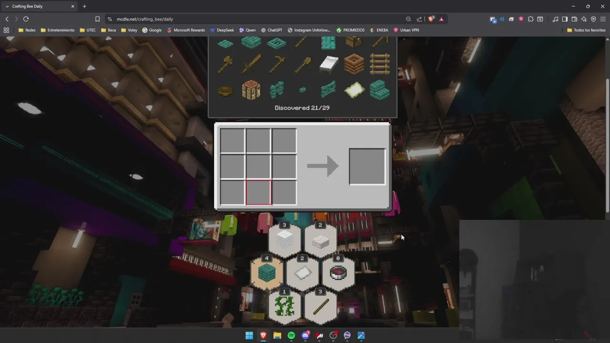Screen dimensions: 610x343
Task: Click the discovered white bed recipe
Action: tap(328, 64)
